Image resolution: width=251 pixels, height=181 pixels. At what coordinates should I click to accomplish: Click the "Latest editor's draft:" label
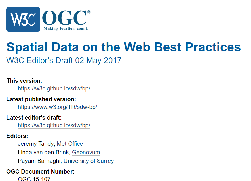34,118
